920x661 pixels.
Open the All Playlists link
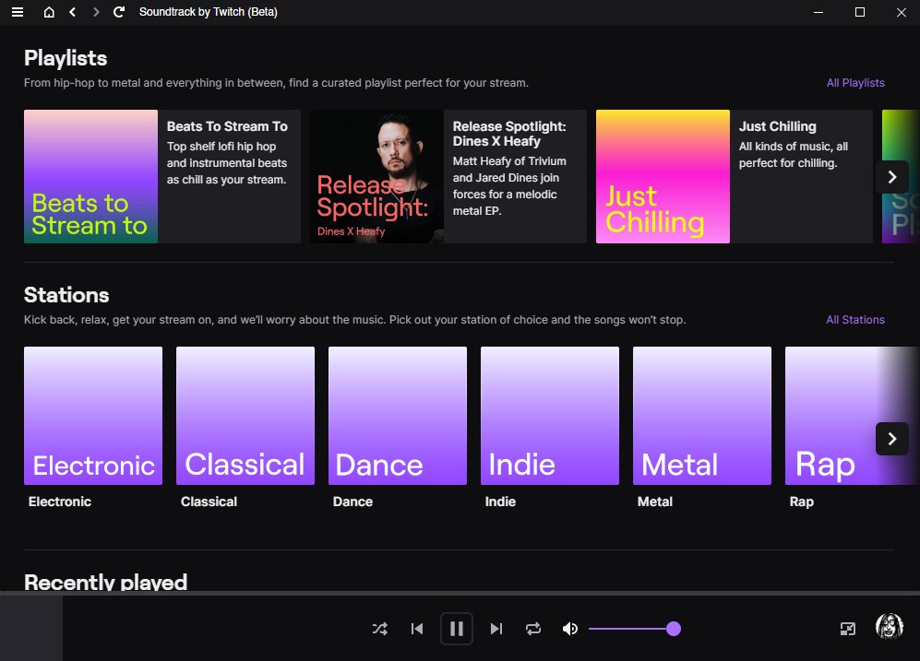coord(855,83)
